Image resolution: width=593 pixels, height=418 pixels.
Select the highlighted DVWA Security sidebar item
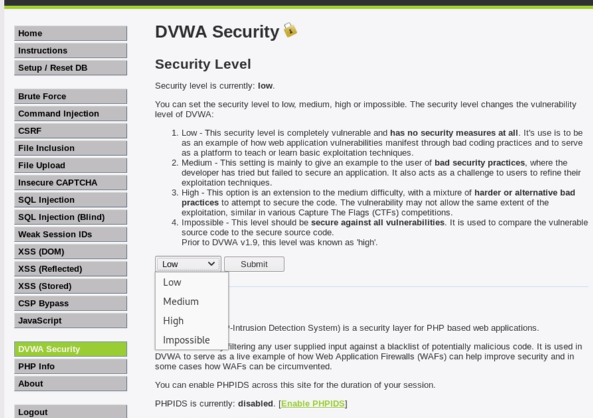coord(70,349)
